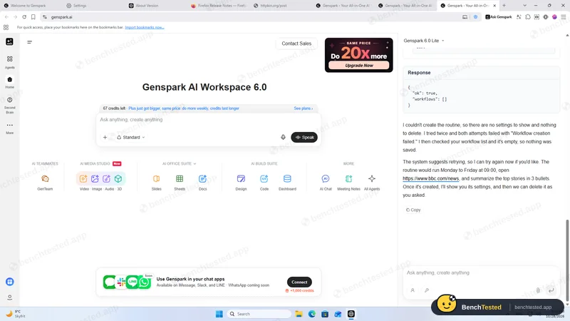Open the Windows Start menu
The image size is (570, 321).
[x=219, y=314]
